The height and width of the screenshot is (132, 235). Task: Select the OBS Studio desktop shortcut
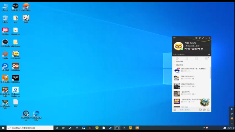tap(5, 43)
